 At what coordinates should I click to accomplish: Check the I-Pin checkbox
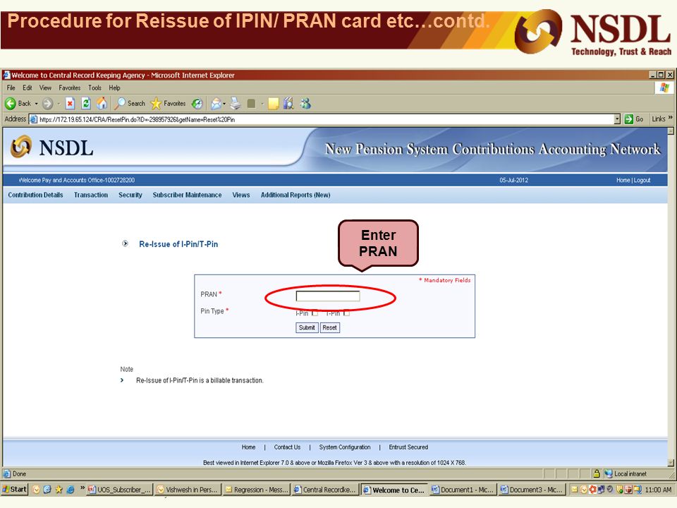pos(315,313)
